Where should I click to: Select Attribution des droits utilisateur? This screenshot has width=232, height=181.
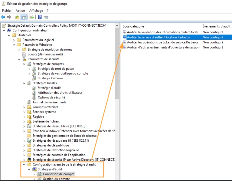pos(60,93)
